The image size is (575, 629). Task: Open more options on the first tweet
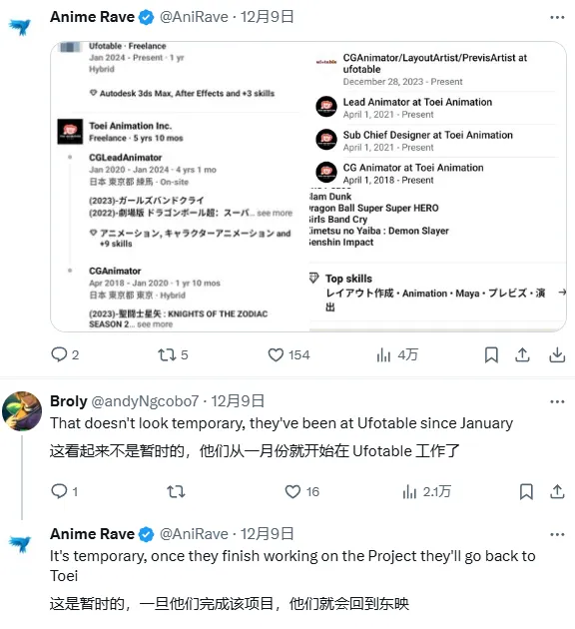coord(557,17)
